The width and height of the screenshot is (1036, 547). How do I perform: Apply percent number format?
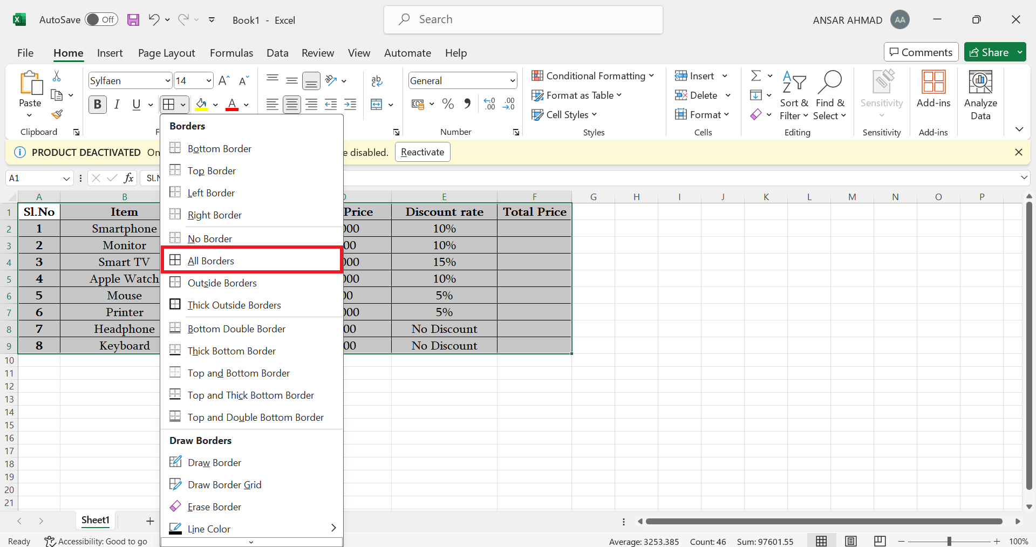point(447,104)
